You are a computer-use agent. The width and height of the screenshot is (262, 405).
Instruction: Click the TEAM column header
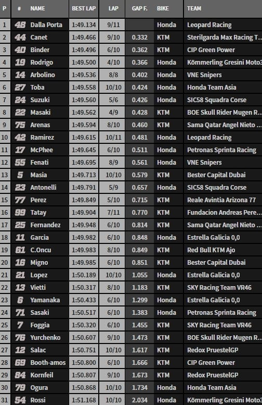click(194, 8)
